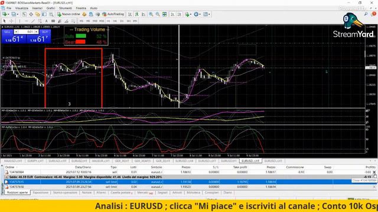The width and height of the screenshot is (378, 212).
Task: Select the H1 timeframe
Action: [x=108, y=21]
